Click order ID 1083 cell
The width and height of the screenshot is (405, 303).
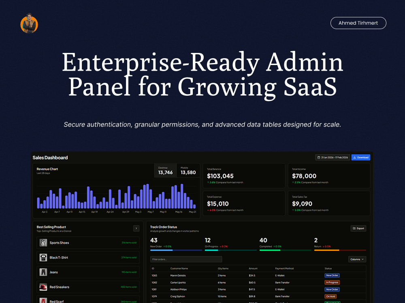click(x=154, y=276)
